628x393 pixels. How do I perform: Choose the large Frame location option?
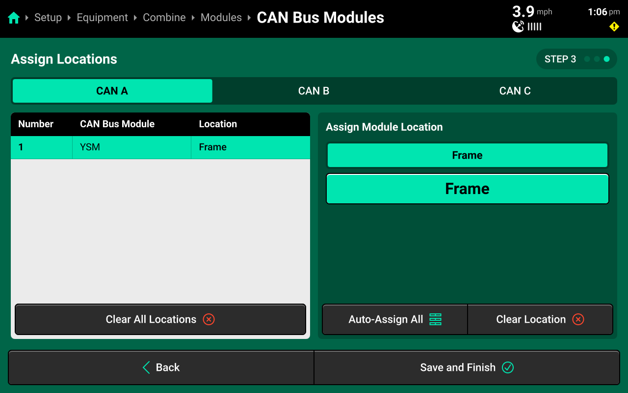(x=467, y=189)
